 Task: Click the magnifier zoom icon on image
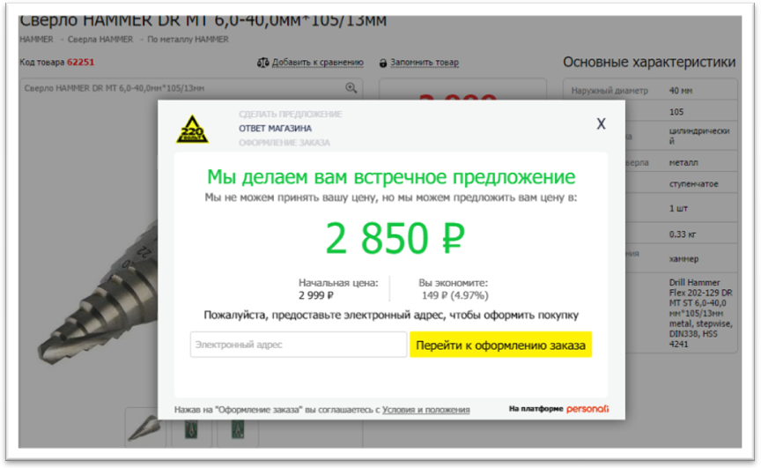[351, 88]
